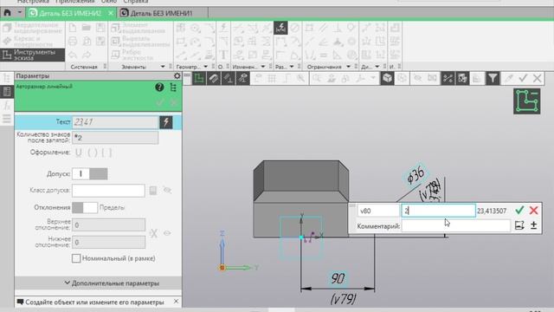Click the undo arrow icon
The image size is (554, 312).
click(x=73, y=55)
